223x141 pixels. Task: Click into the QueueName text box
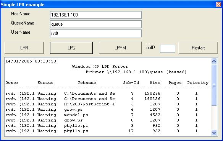(96, 24)
